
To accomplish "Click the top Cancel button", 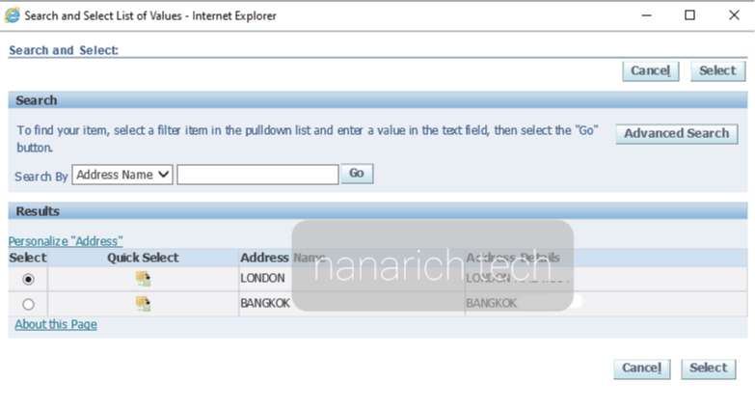I will (651, 70).
